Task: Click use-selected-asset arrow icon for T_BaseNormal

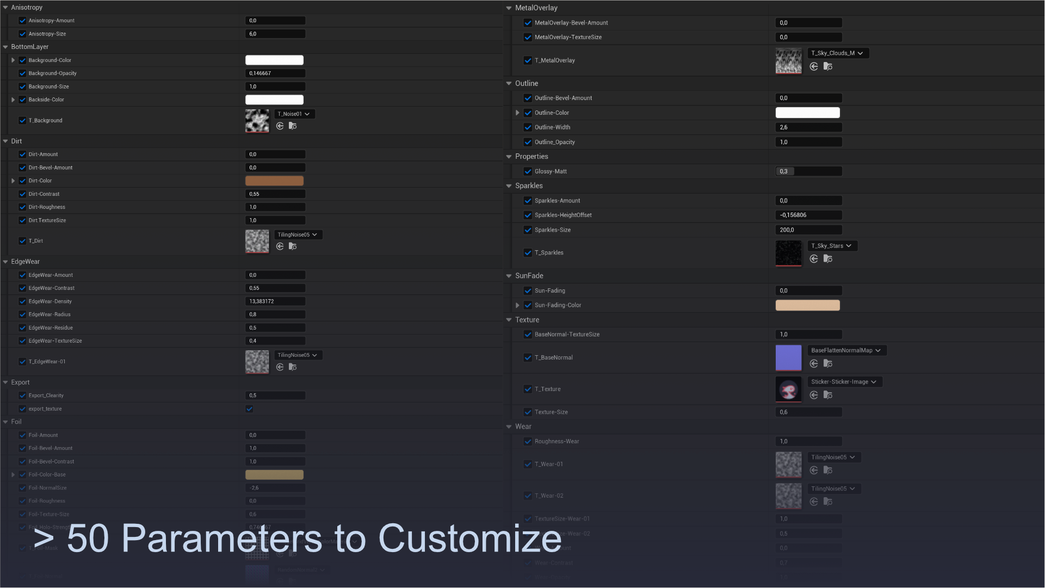Action: click(x=814, y=364)
